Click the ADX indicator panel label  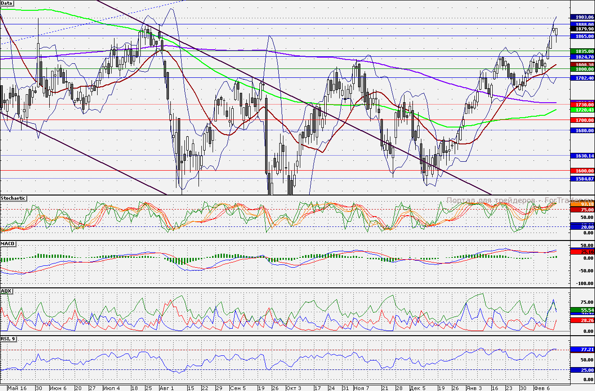[6, 291]
